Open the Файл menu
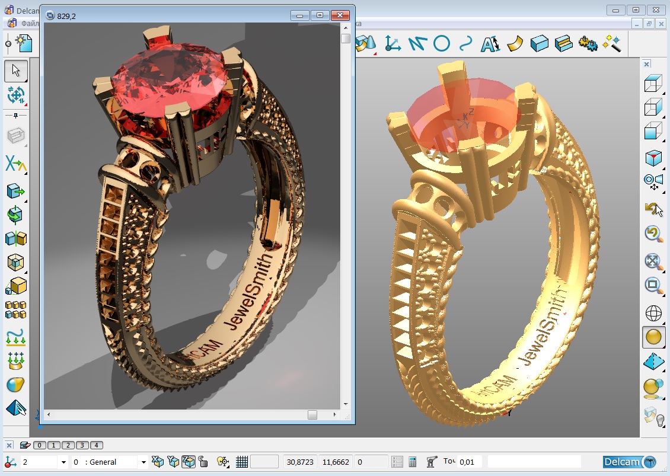The height and width of the screenshot is (476, 670). click(30, 24)
